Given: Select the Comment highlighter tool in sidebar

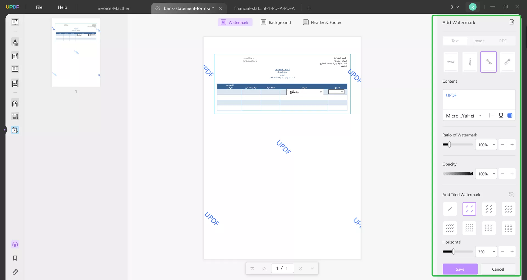Looking at the screenshot, I should click(x=15, y=43).
